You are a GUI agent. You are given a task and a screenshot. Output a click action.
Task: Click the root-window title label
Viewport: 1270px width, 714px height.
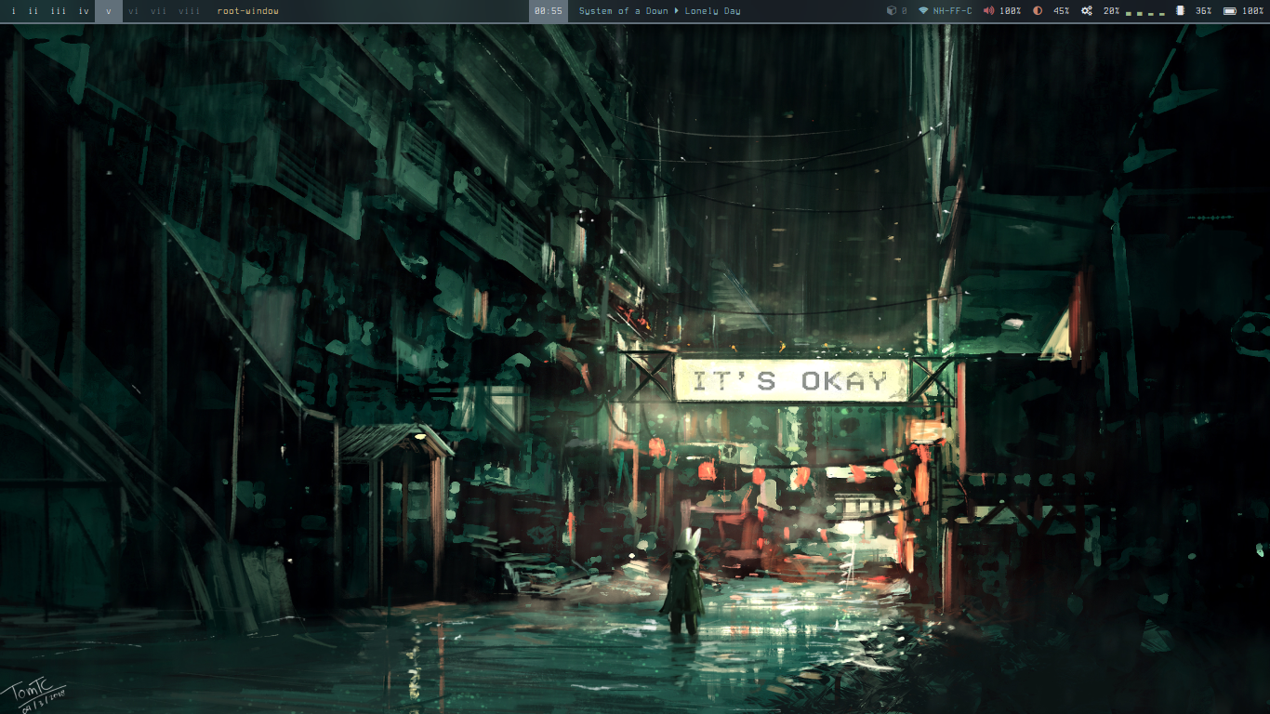point(247,11)
